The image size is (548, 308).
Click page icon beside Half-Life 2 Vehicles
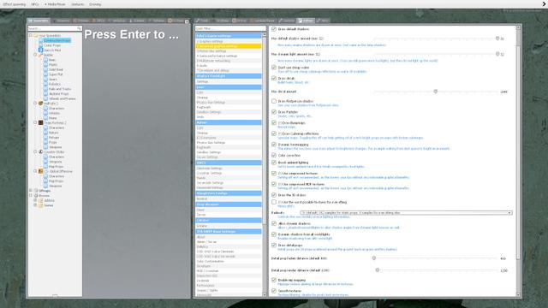45,113
